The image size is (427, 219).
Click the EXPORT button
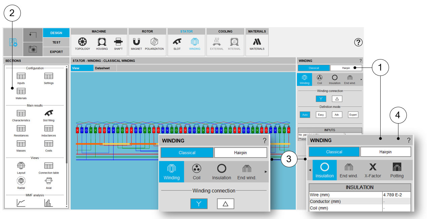click(x=56, y=52)
